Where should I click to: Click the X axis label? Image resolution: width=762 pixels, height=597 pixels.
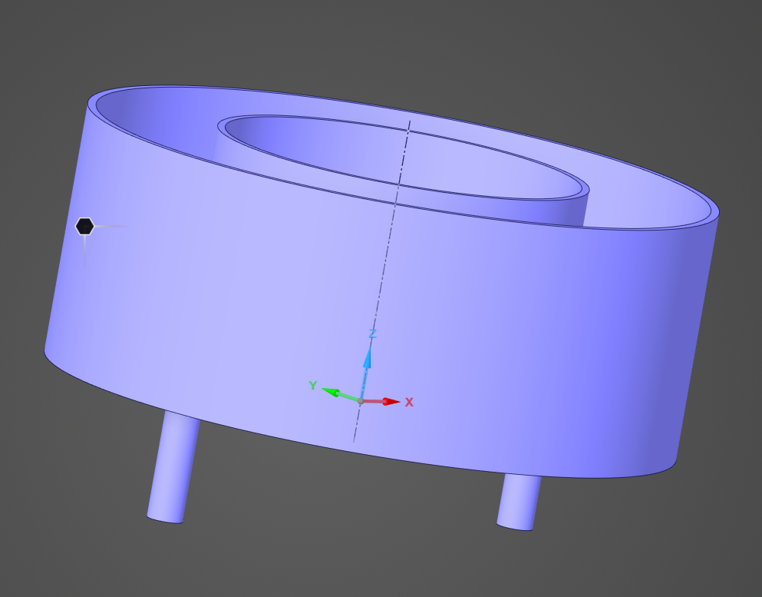[x=409, y=403]
